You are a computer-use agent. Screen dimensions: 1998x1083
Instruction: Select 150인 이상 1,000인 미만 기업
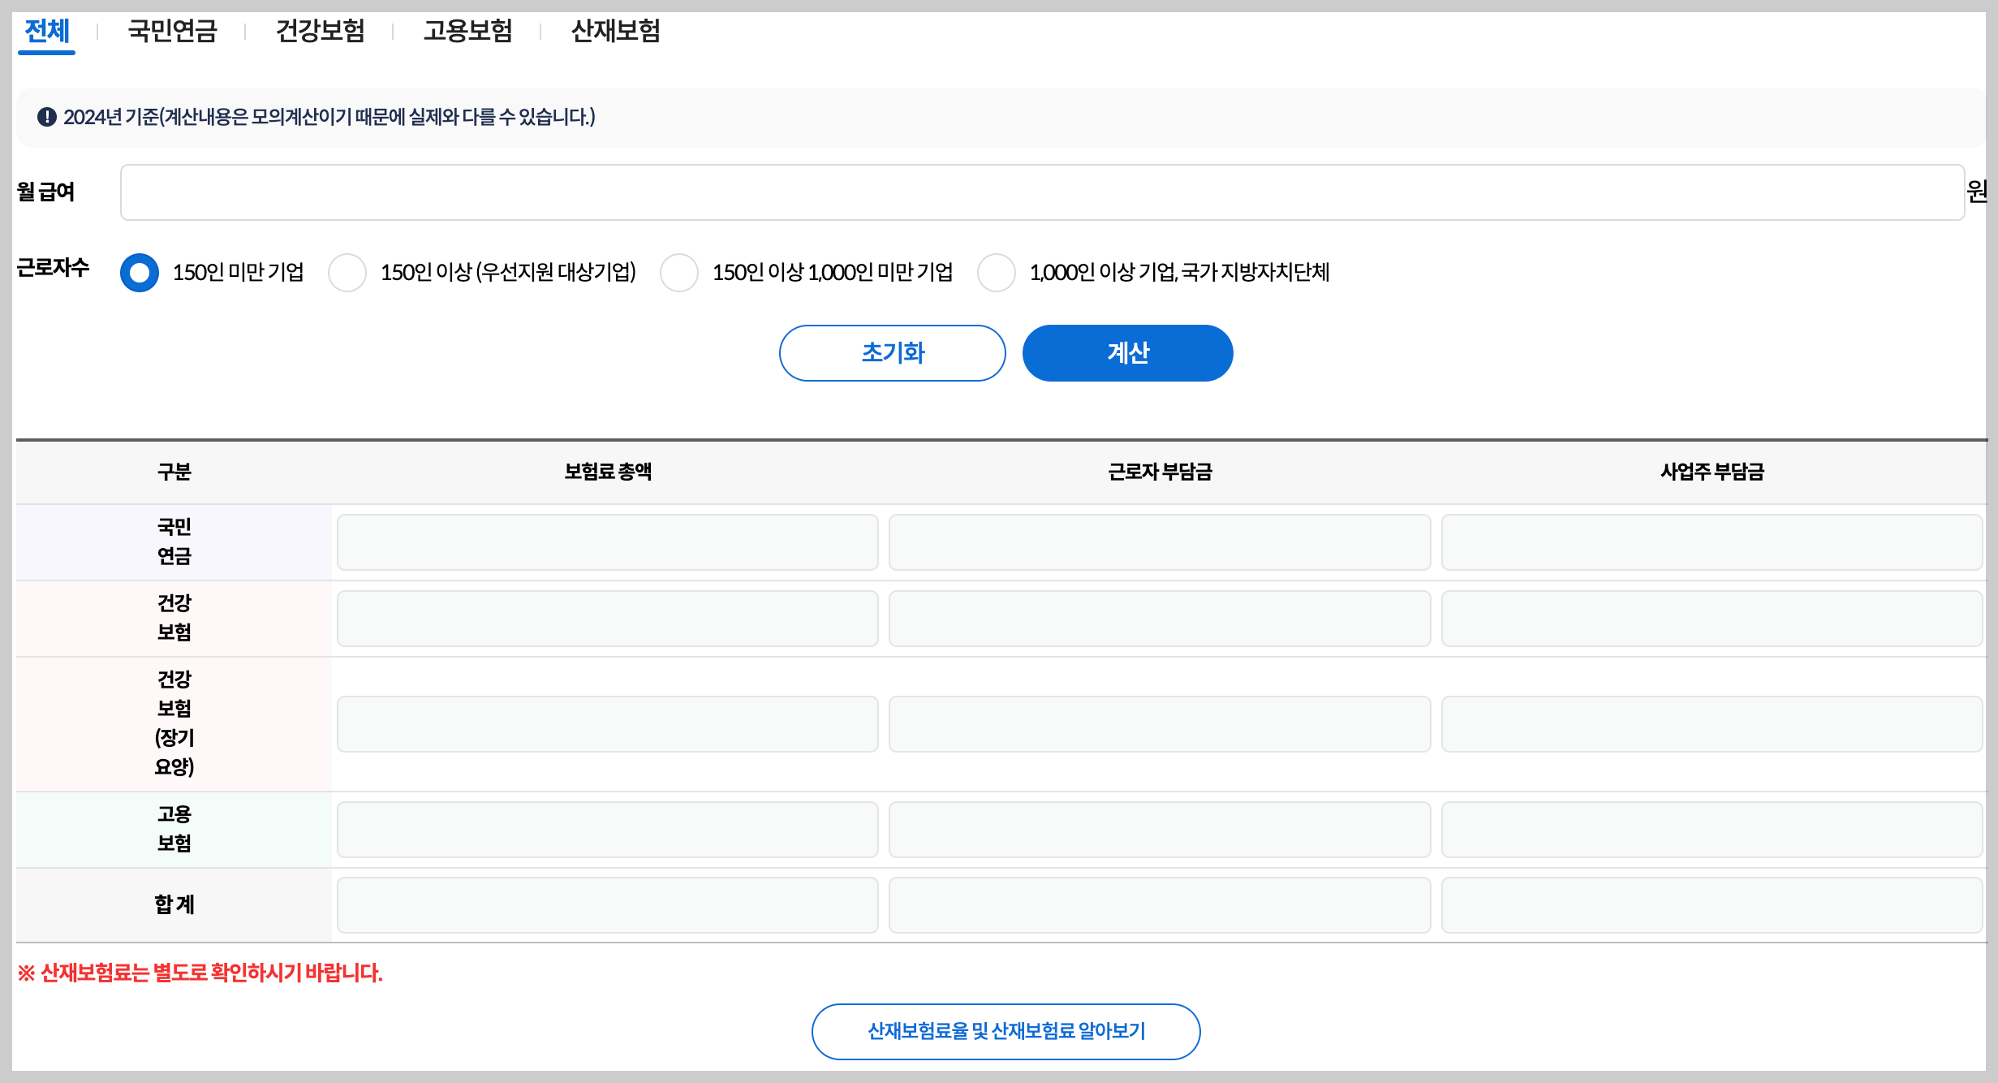(679, 274)
